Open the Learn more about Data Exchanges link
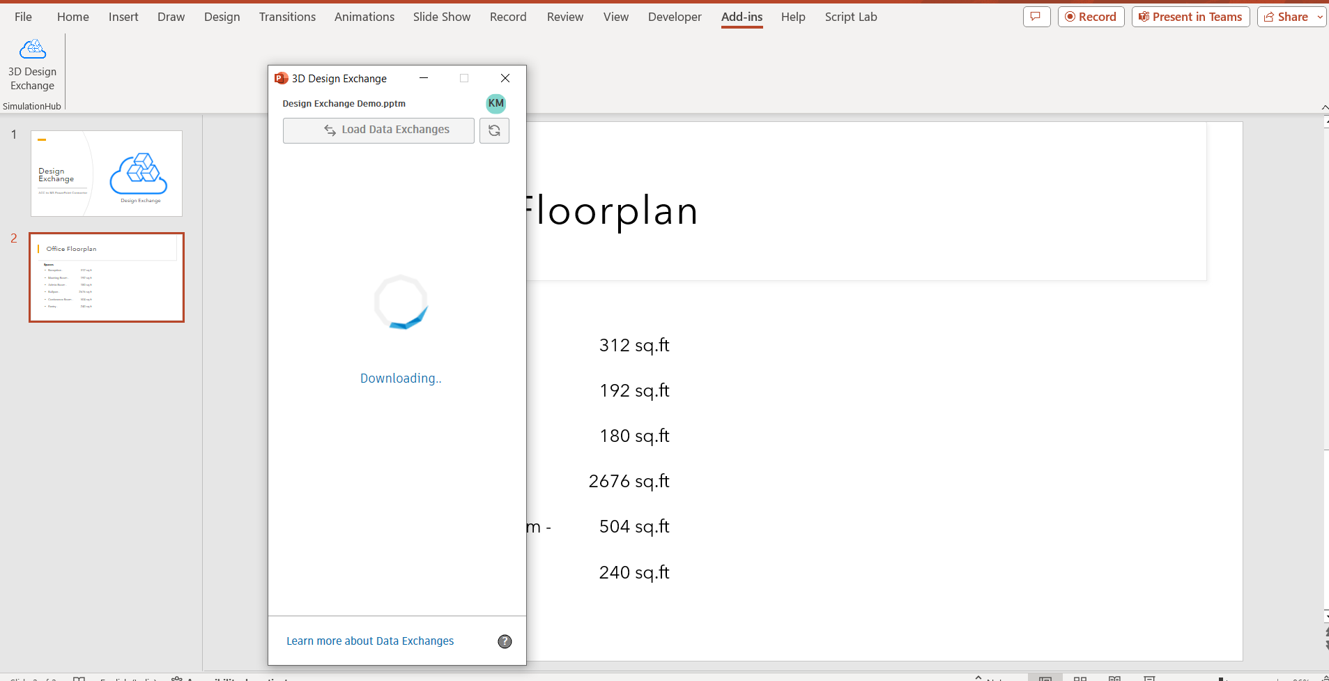Screen dimensions: 1329x681 370,641
